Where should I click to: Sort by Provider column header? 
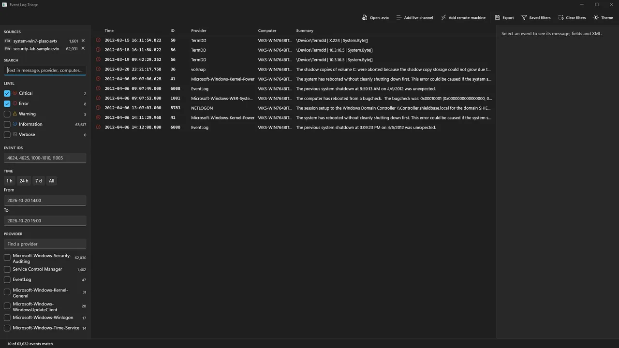point(199,30)
